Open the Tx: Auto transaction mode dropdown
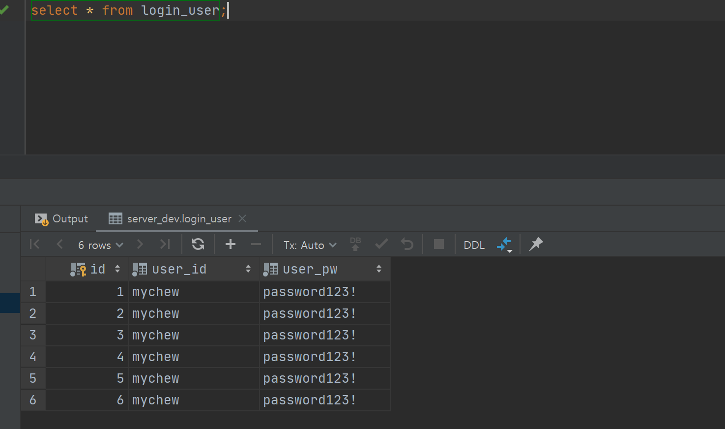 [x=310, y=245]
